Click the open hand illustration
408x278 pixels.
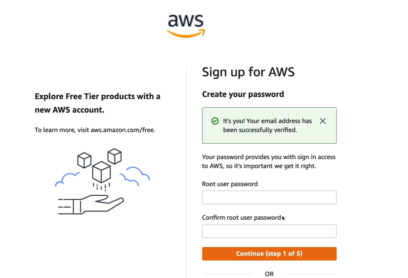(x=91, y=205)
